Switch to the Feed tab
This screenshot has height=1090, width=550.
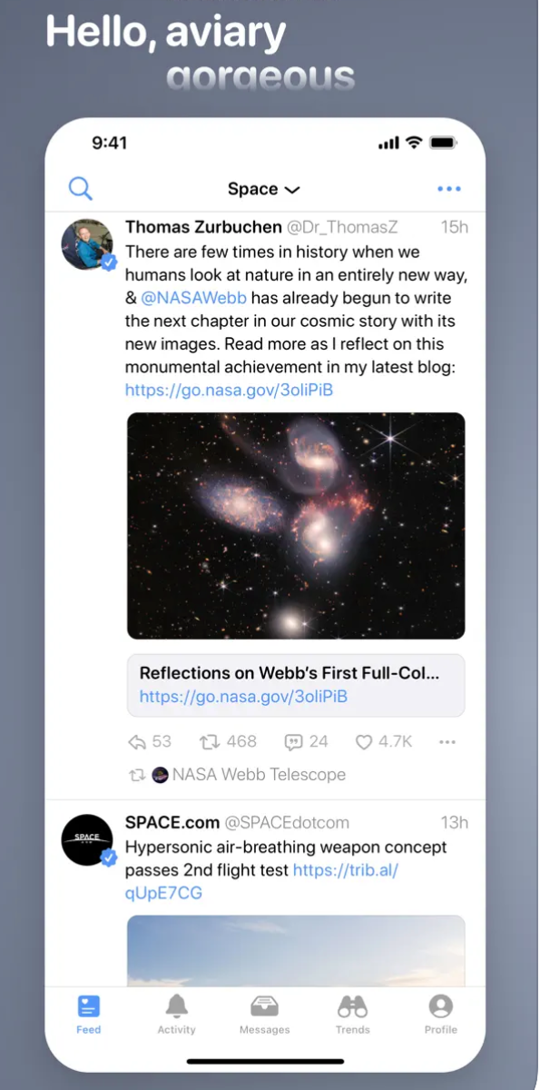click(x=89, y=1015)
